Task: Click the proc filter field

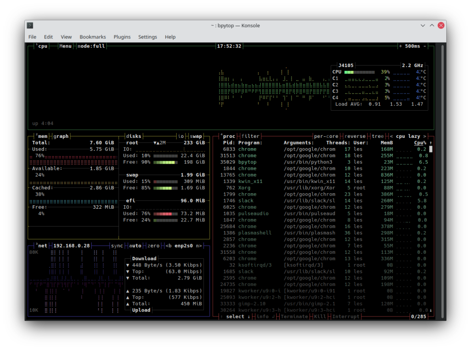Action: pyautogui.click(x=250, y=136)
